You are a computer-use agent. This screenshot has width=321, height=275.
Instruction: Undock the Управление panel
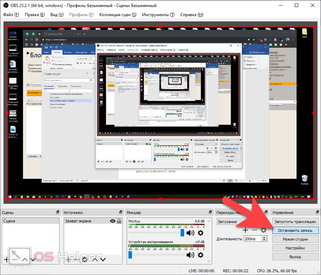tap(317, 213)
